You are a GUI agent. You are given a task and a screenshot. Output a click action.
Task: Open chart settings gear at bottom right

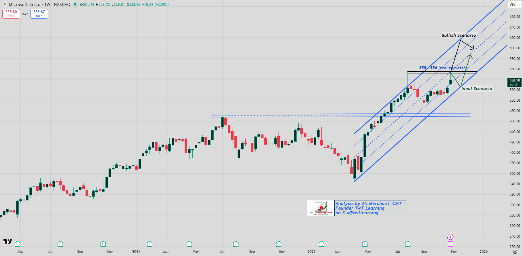[x=515, y=252]
